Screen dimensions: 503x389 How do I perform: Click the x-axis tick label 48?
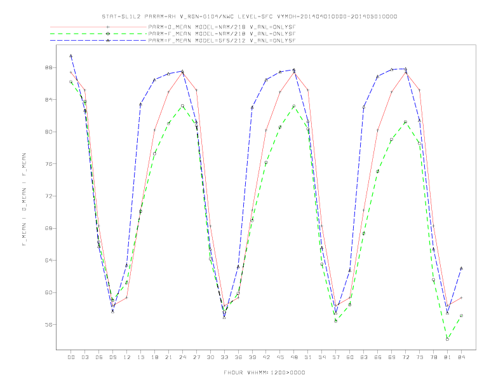pos(294,357)
